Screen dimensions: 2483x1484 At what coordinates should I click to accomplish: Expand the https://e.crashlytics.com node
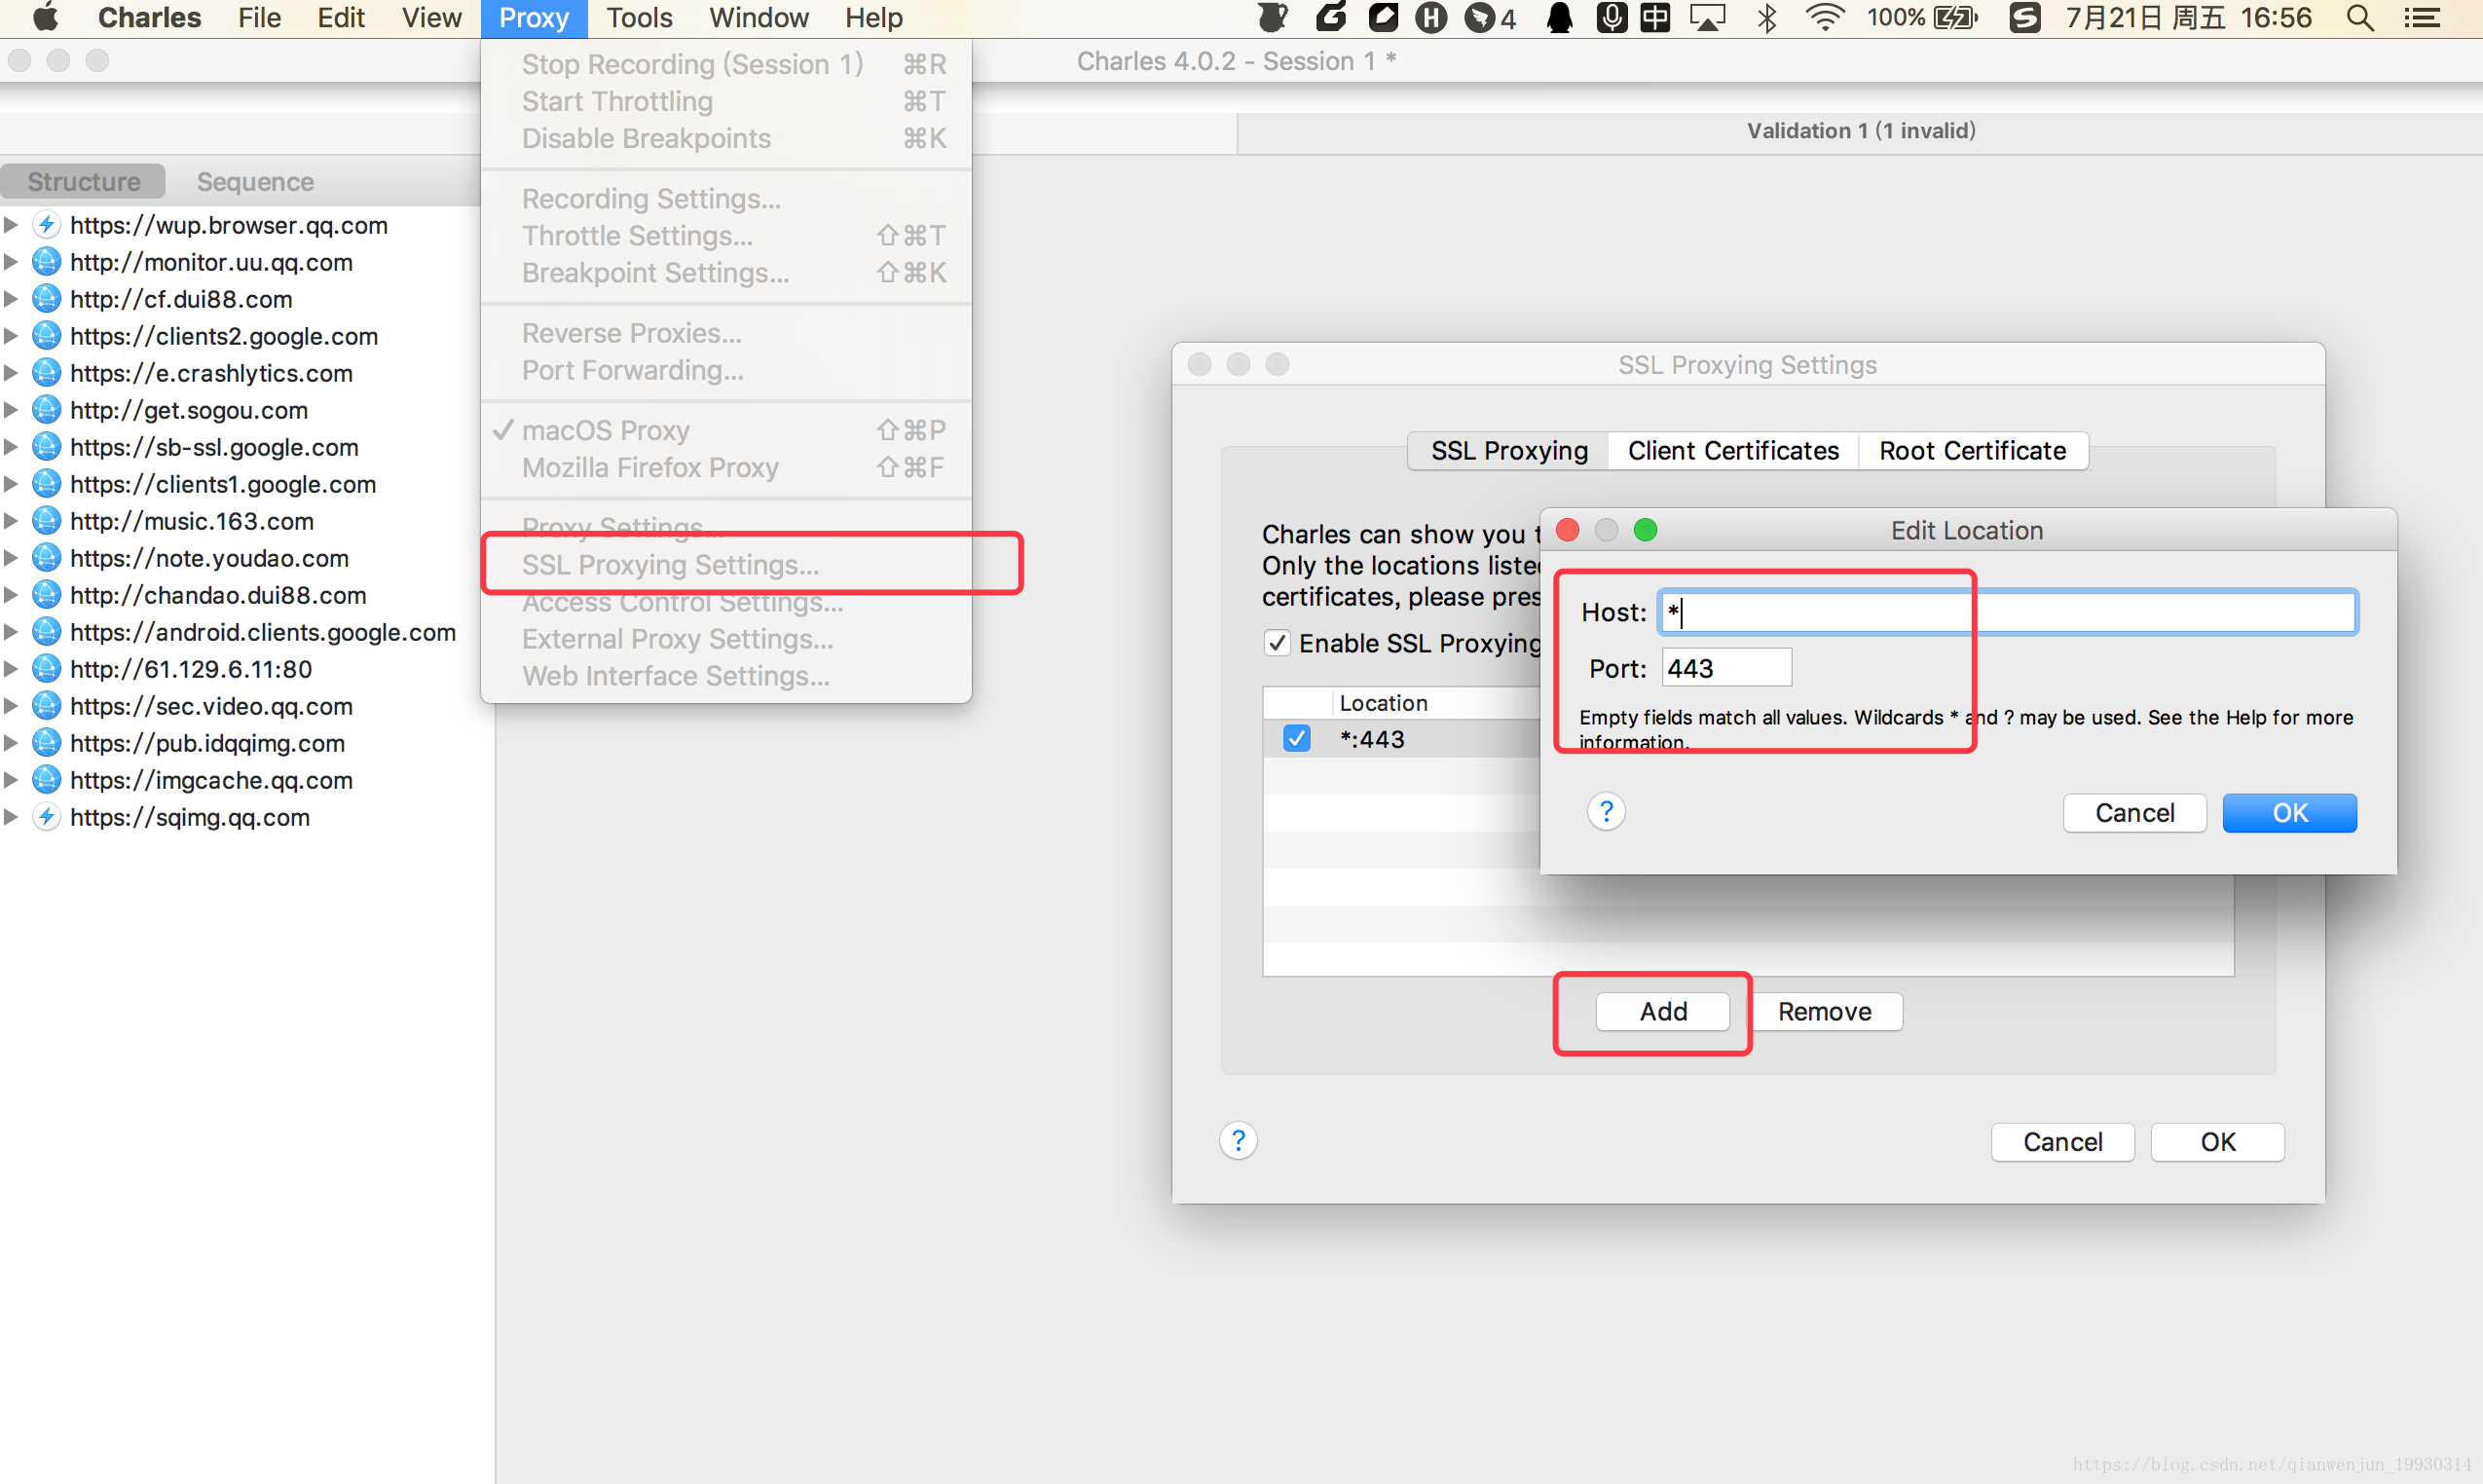[x=11, y=373]
